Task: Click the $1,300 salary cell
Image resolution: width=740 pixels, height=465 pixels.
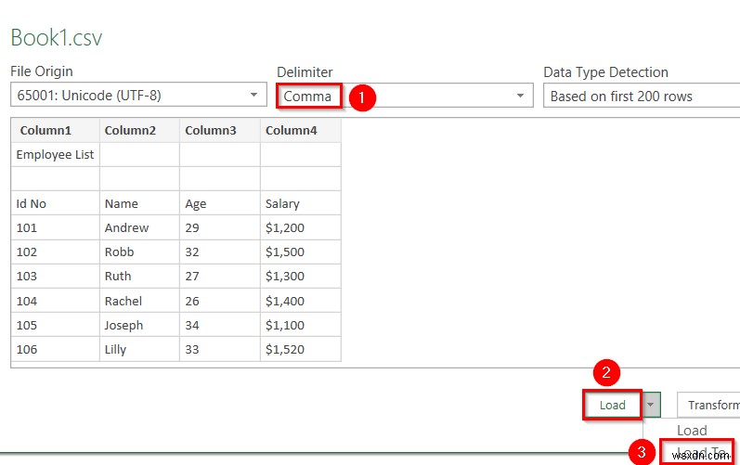Action: (x=301, y=276)
